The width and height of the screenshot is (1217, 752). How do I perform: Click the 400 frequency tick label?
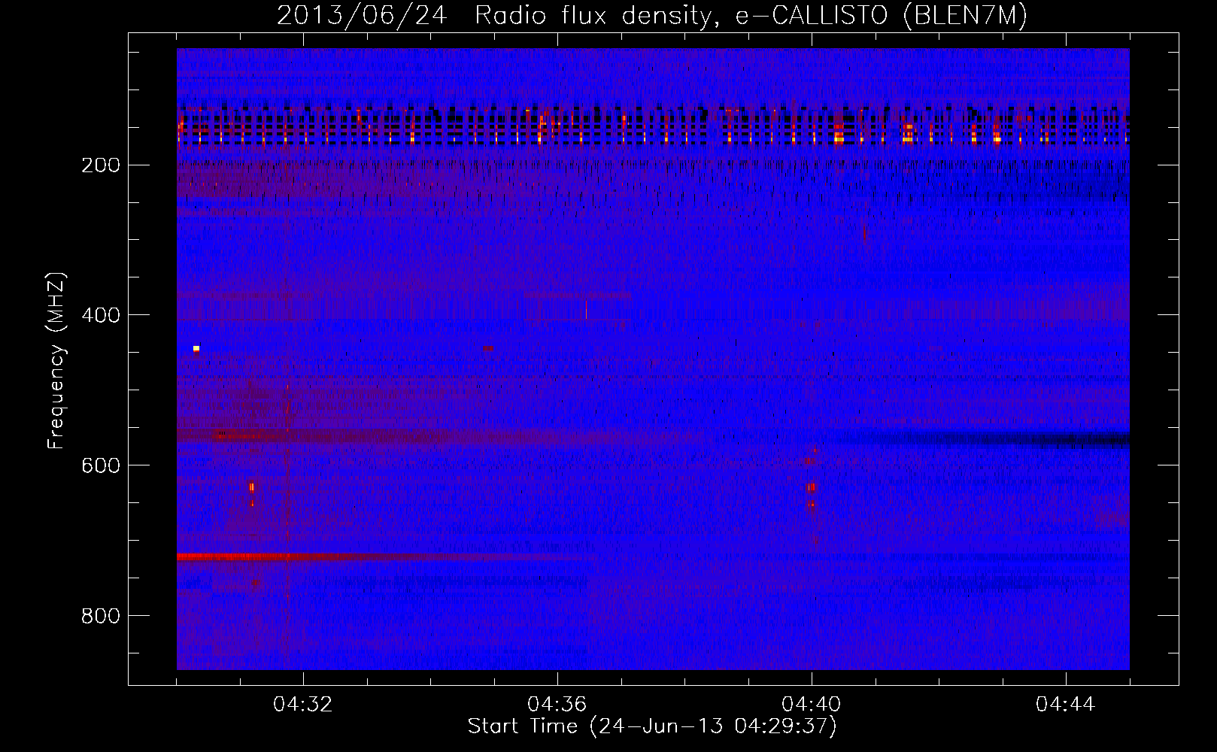pyautogui.click(x=101, y=315)
